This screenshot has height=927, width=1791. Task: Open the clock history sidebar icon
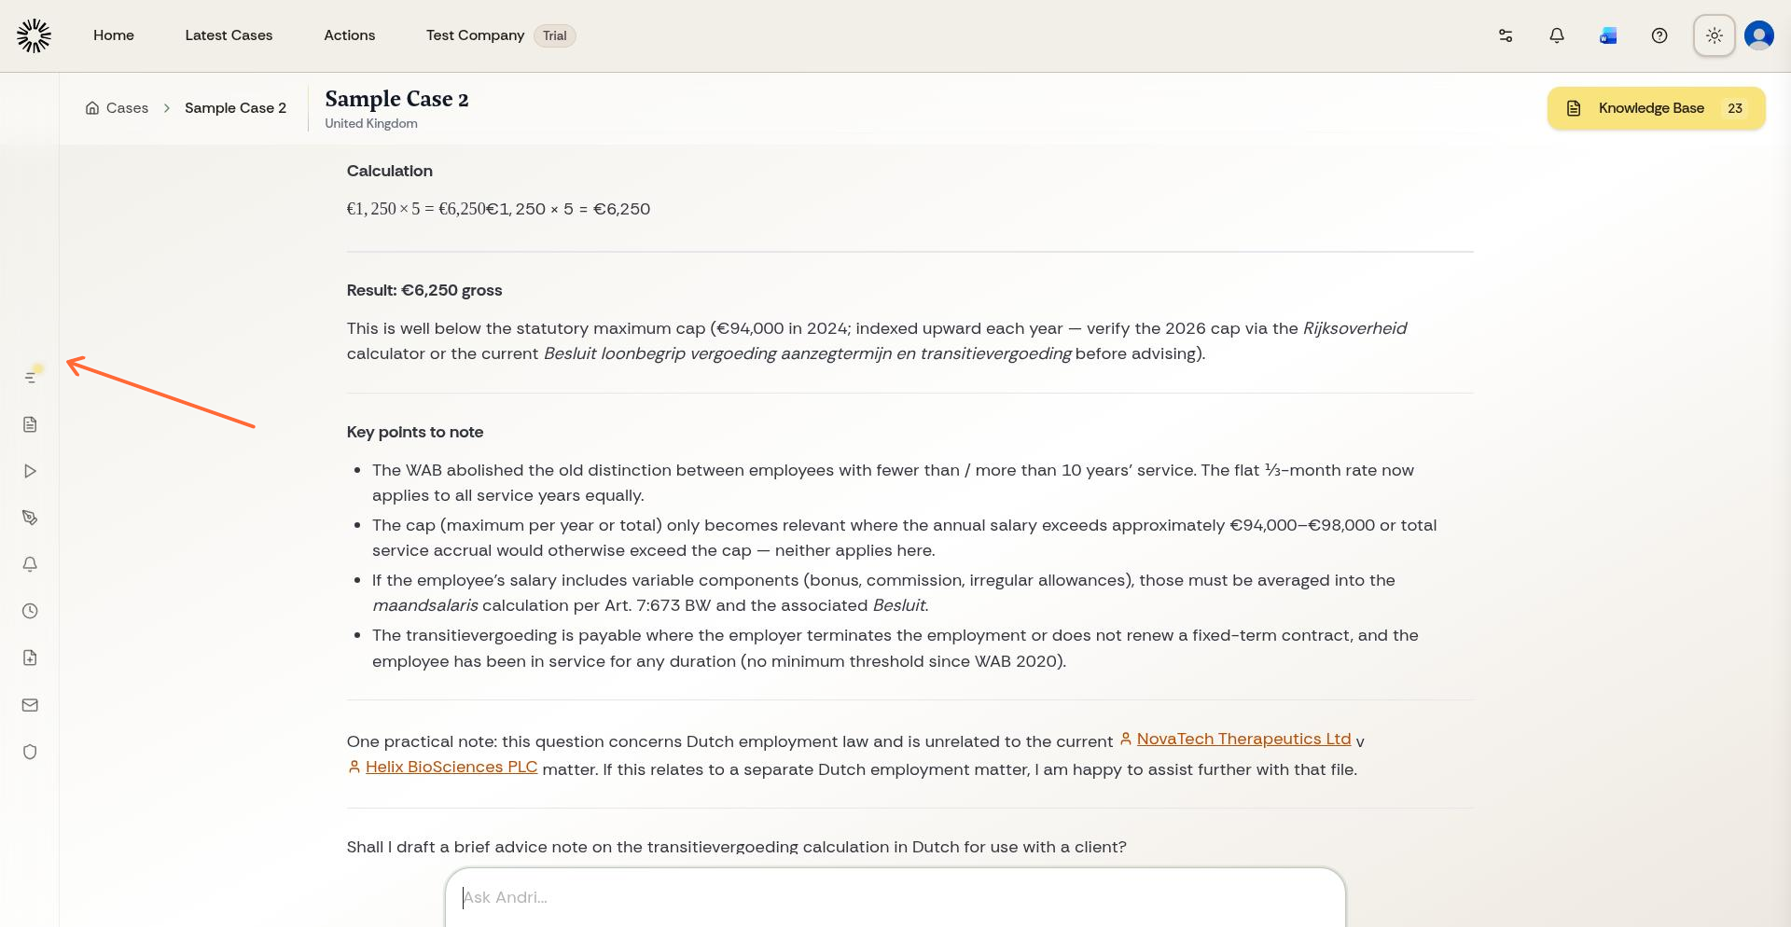pyautogui.click(x=30, y=611)
